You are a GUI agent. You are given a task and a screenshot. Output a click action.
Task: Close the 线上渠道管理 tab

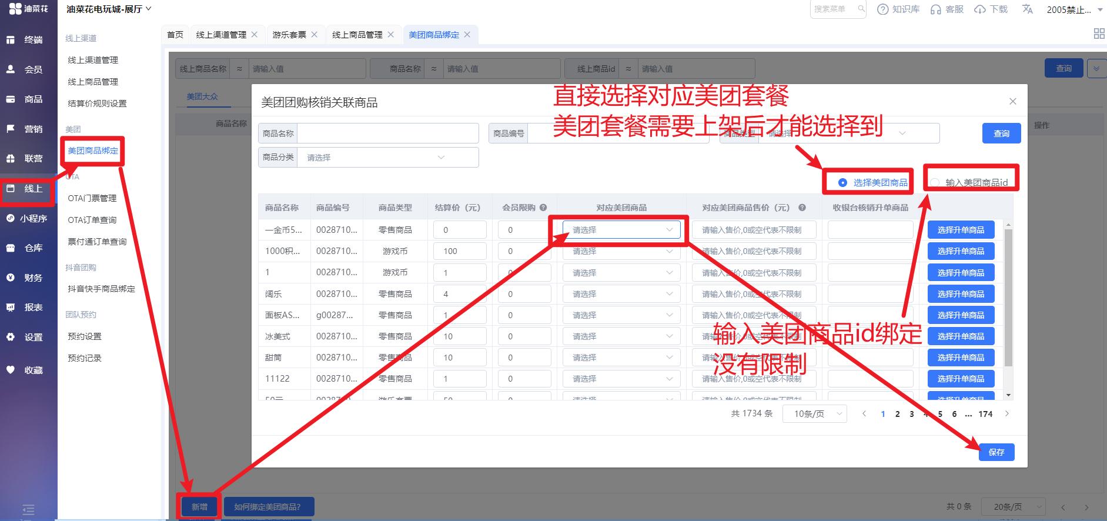(255, 35)
